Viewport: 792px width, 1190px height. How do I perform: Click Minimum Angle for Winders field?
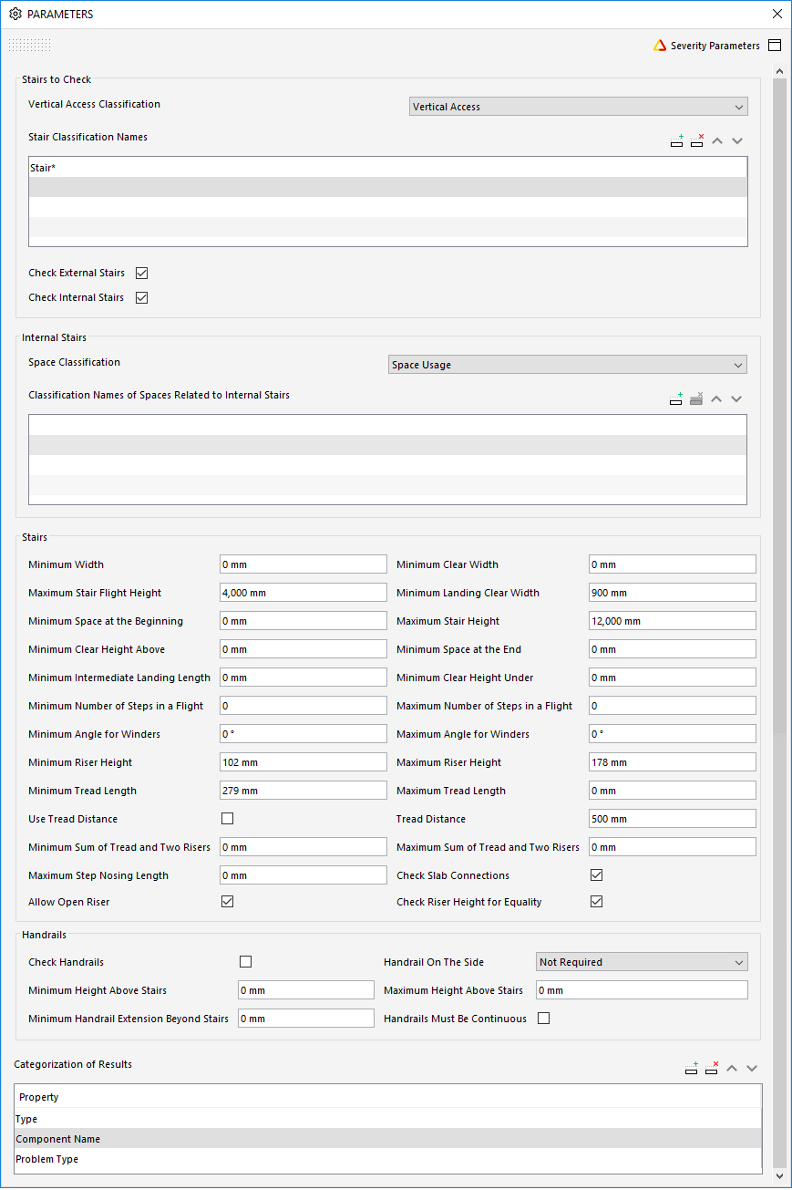pos(303,734)
